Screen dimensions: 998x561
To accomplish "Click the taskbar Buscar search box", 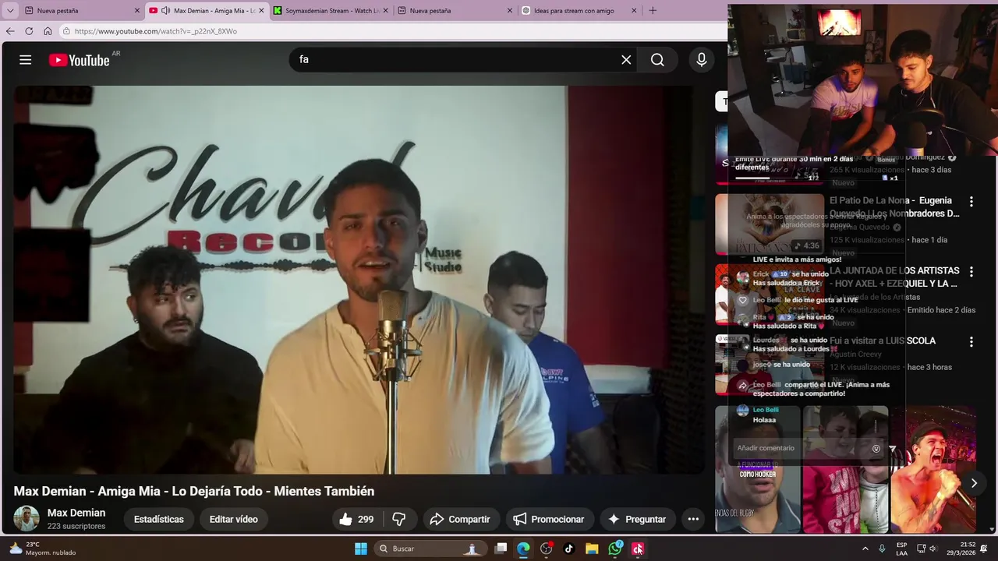I will [429, 549].
